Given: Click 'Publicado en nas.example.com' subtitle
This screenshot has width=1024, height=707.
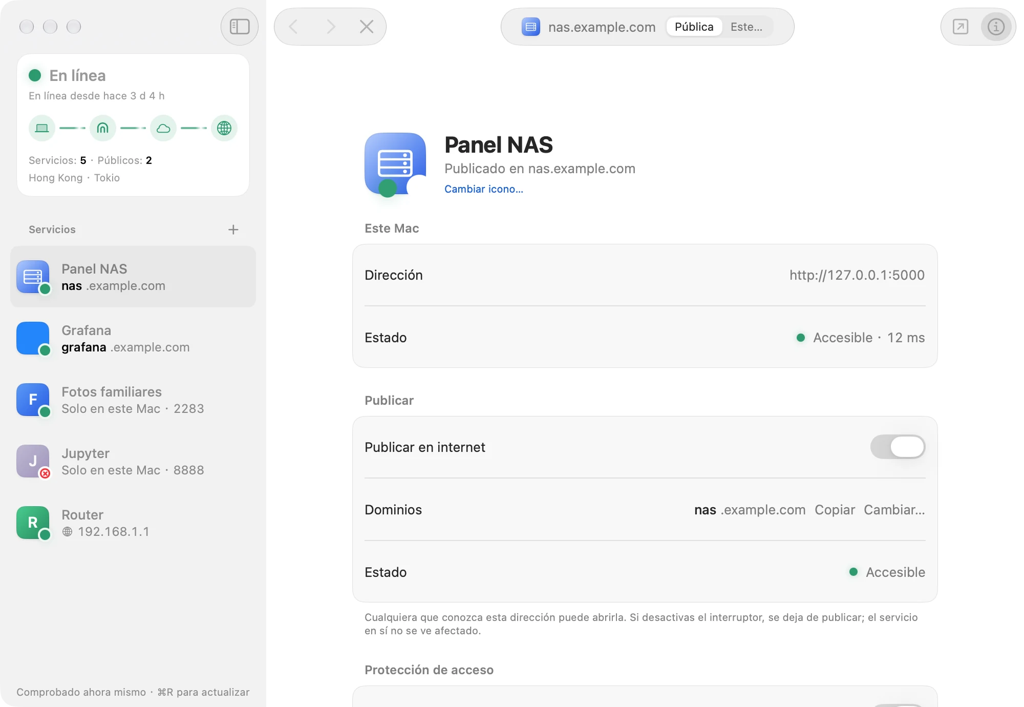Looking at the screenshot, I should coord(540,168).
